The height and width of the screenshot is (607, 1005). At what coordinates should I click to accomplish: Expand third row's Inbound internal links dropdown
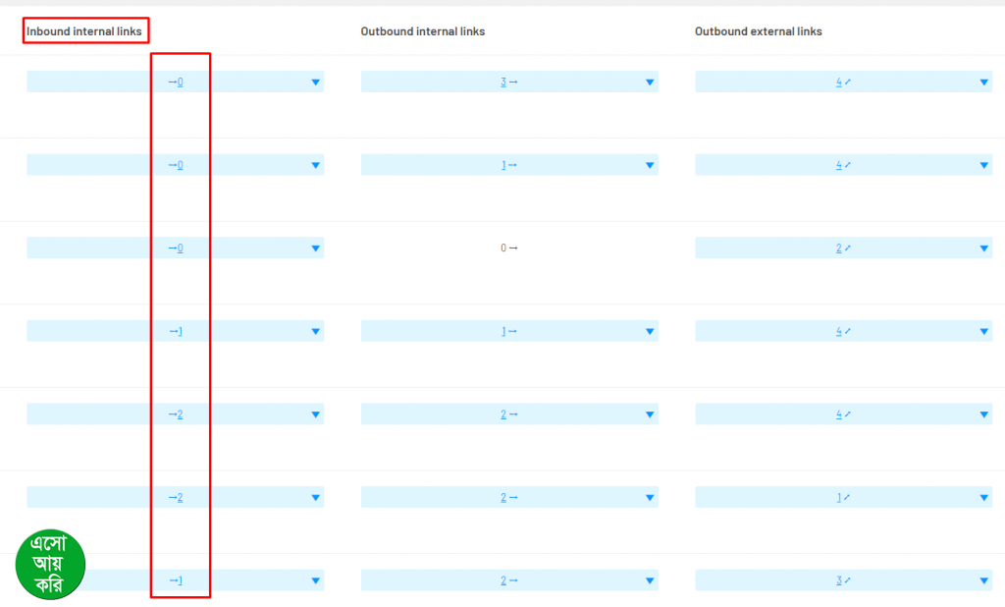click(315, 248)
